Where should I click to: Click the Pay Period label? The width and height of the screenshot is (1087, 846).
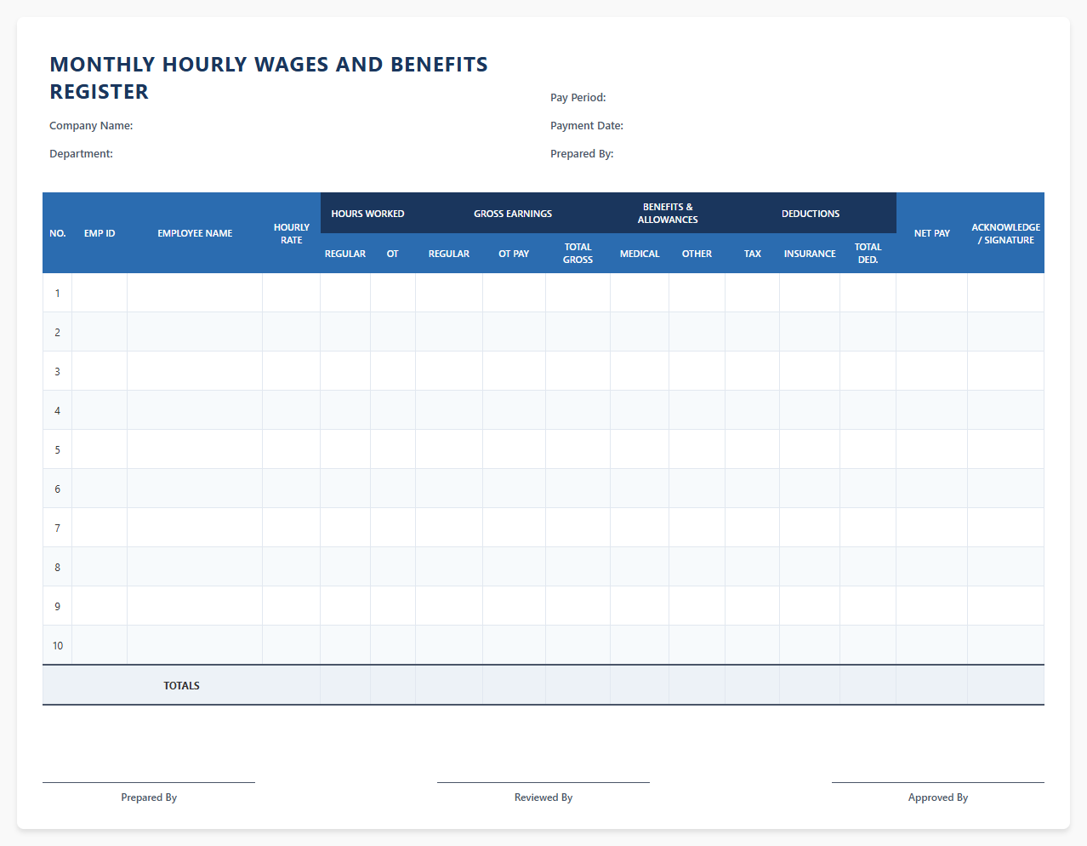pos(578,97)
